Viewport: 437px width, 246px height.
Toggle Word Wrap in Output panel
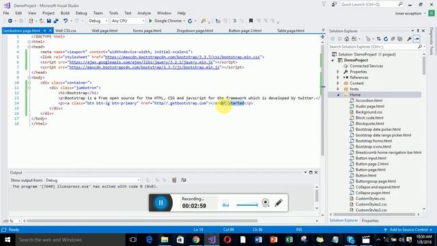coord(184,180)
